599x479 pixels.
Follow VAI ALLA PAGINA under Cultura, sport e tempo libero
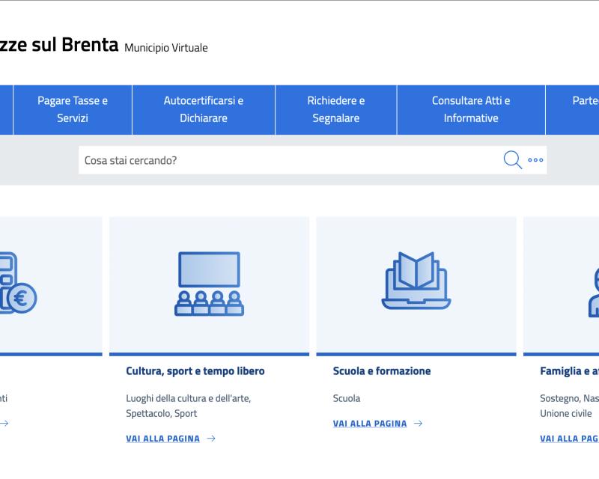[x=162, y=439]
